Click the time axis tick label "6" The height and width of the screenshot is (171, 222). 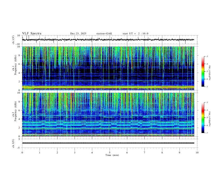coord(127,153)
